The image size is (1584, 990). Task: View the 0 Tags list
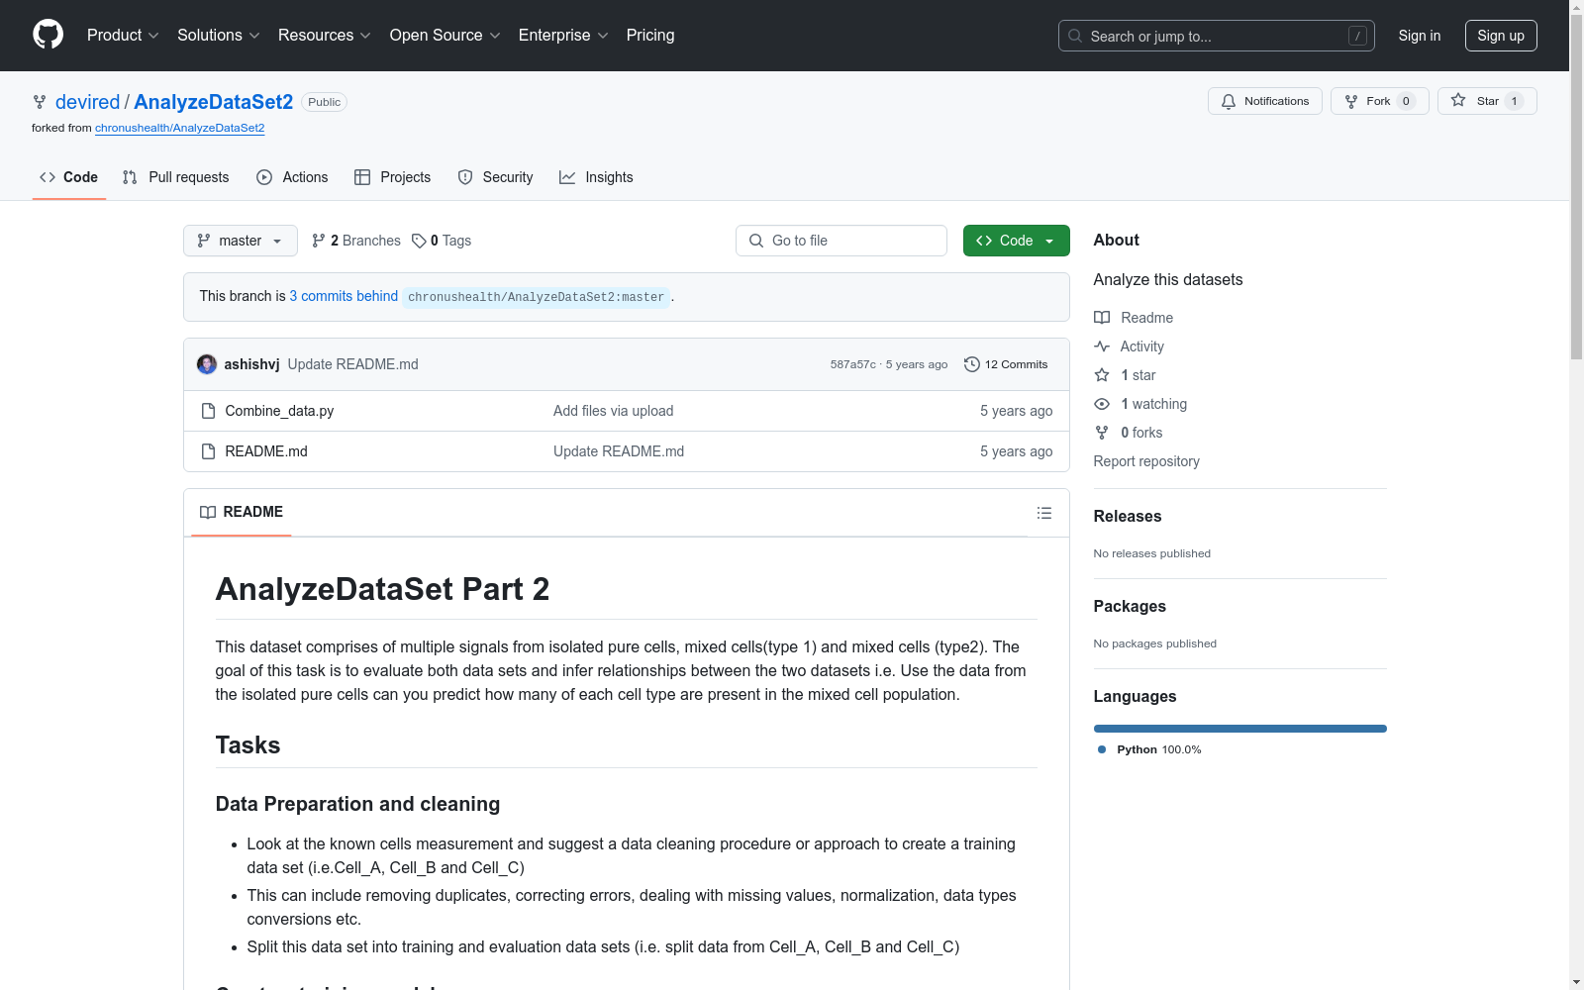tap(442, 241)
